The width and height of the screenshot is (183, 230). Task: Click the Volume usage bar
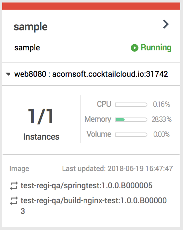pos(131,135)
